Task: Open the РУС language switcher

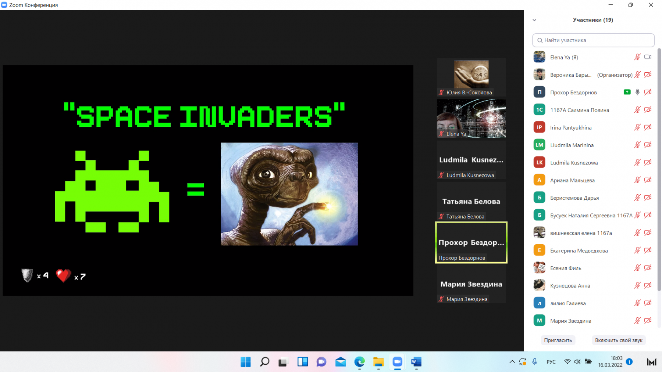Action: pos(551,362)
